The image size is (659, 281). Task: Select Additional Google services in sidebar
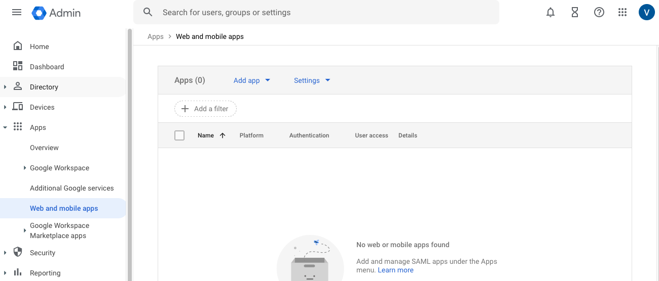(71, 188)
